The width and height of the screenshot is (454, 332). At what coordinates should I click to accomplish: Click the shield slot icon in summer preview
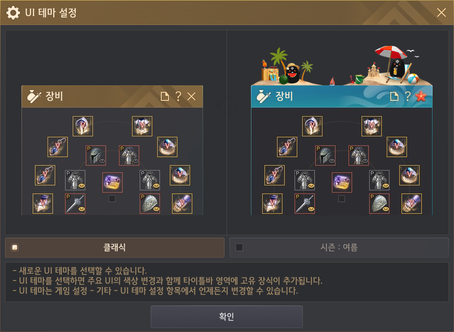[379, 204]
